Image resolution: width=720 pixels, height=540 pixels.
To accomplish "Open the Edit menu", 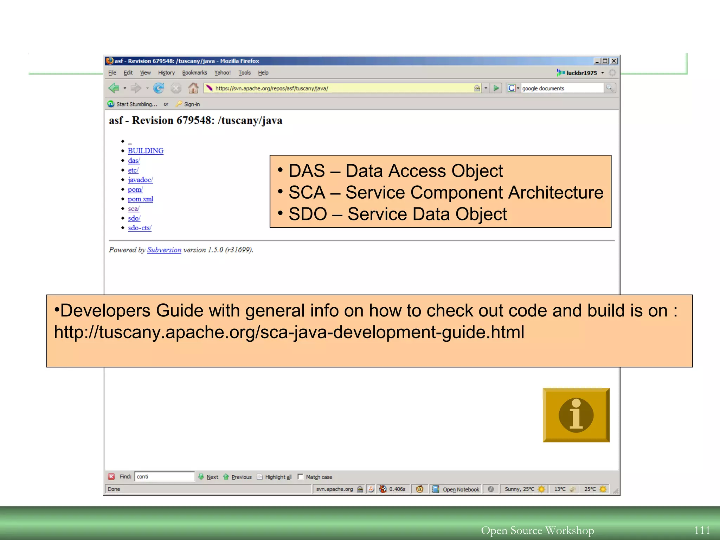I will click(x=128, y=73).
